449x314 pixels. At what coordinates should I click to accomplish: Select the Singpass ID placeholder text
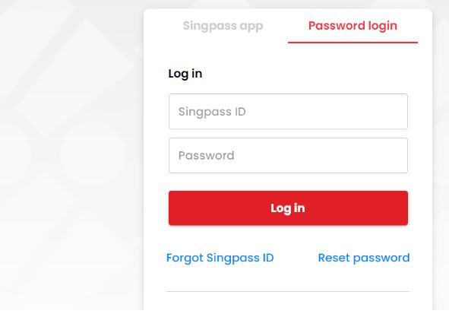coord(212,112)
